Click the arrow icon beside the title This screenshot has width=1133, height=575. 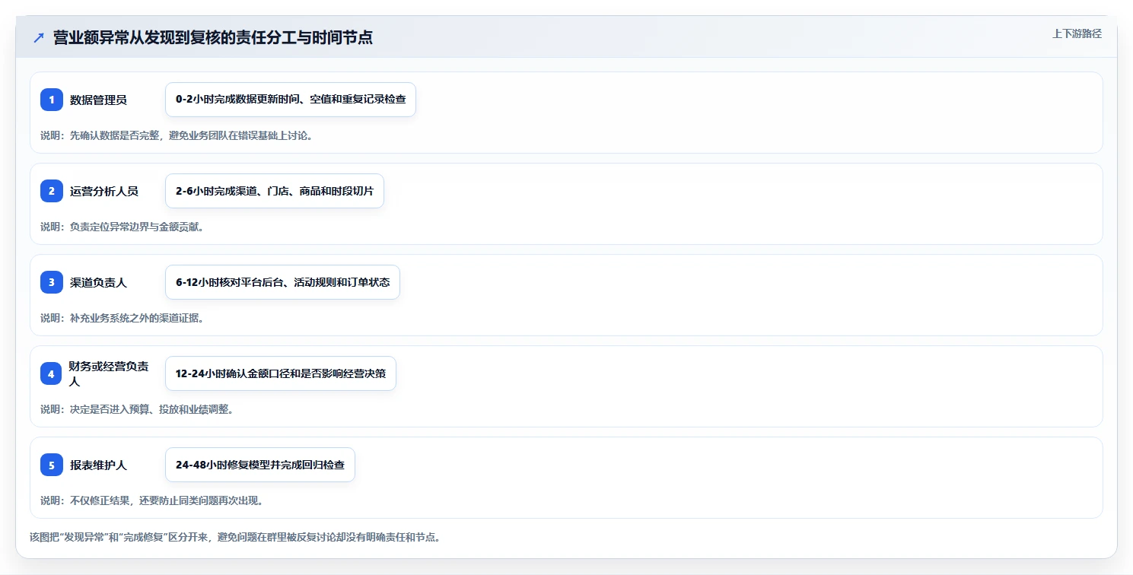click(39, 37)
